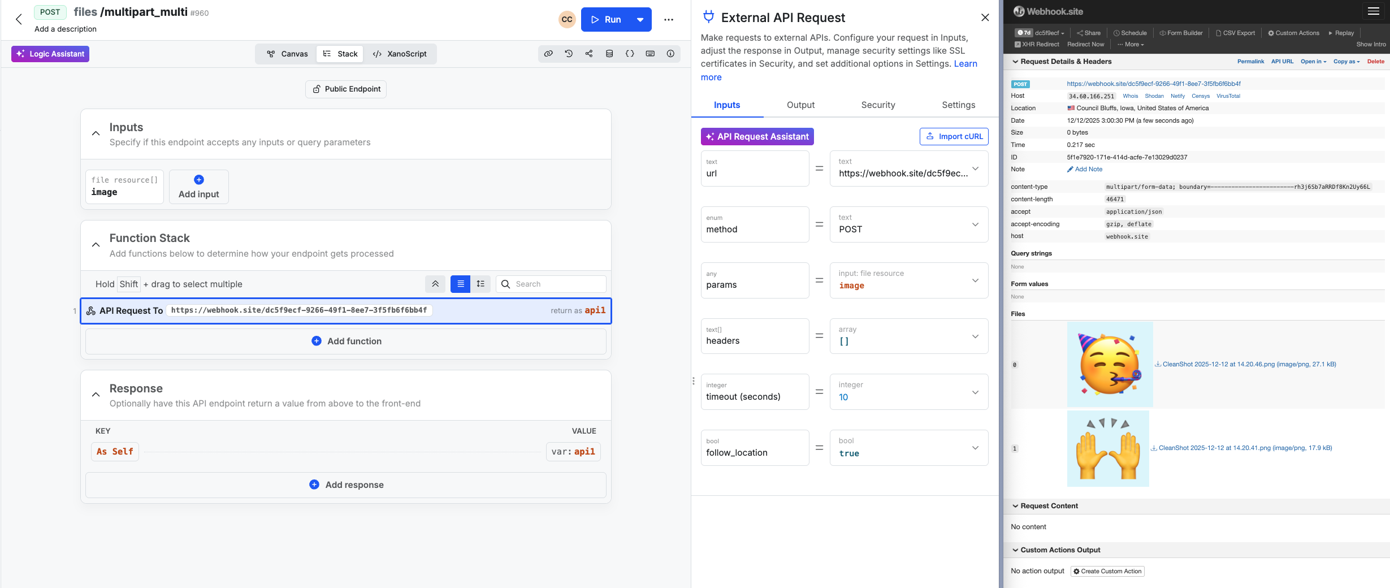Toggle the list view in Function Stack

click(460, 284)
